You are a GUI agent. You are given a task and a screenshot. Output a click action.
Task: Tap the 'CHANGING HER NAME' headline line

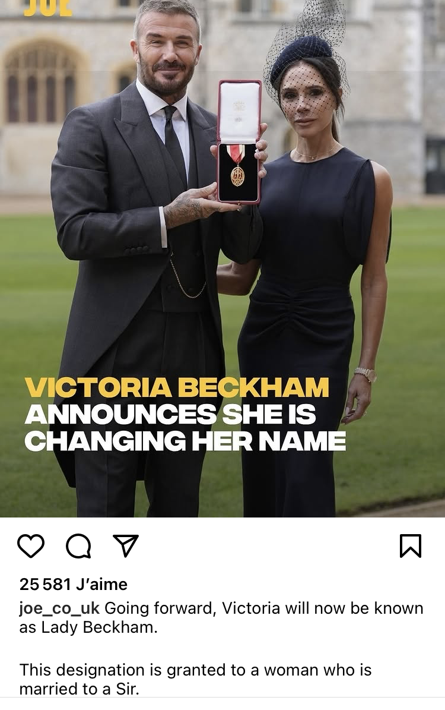[x=185, y=441]
